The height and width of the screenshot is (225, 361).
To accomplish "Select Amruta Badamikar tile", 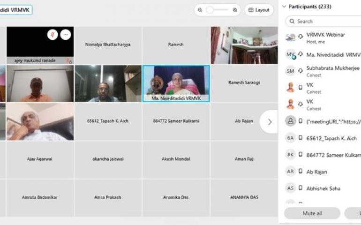I will (x=39, y=198).
